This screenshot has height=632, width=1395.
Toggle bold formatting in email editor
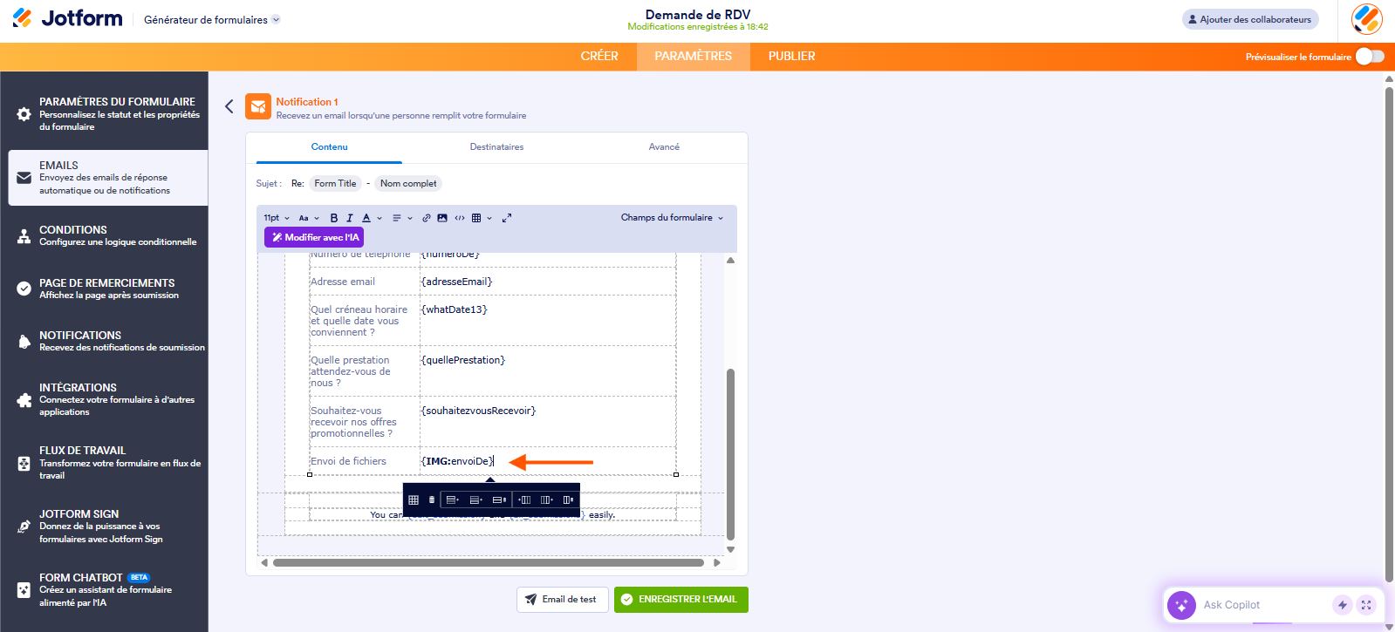[x=333, y=218]
